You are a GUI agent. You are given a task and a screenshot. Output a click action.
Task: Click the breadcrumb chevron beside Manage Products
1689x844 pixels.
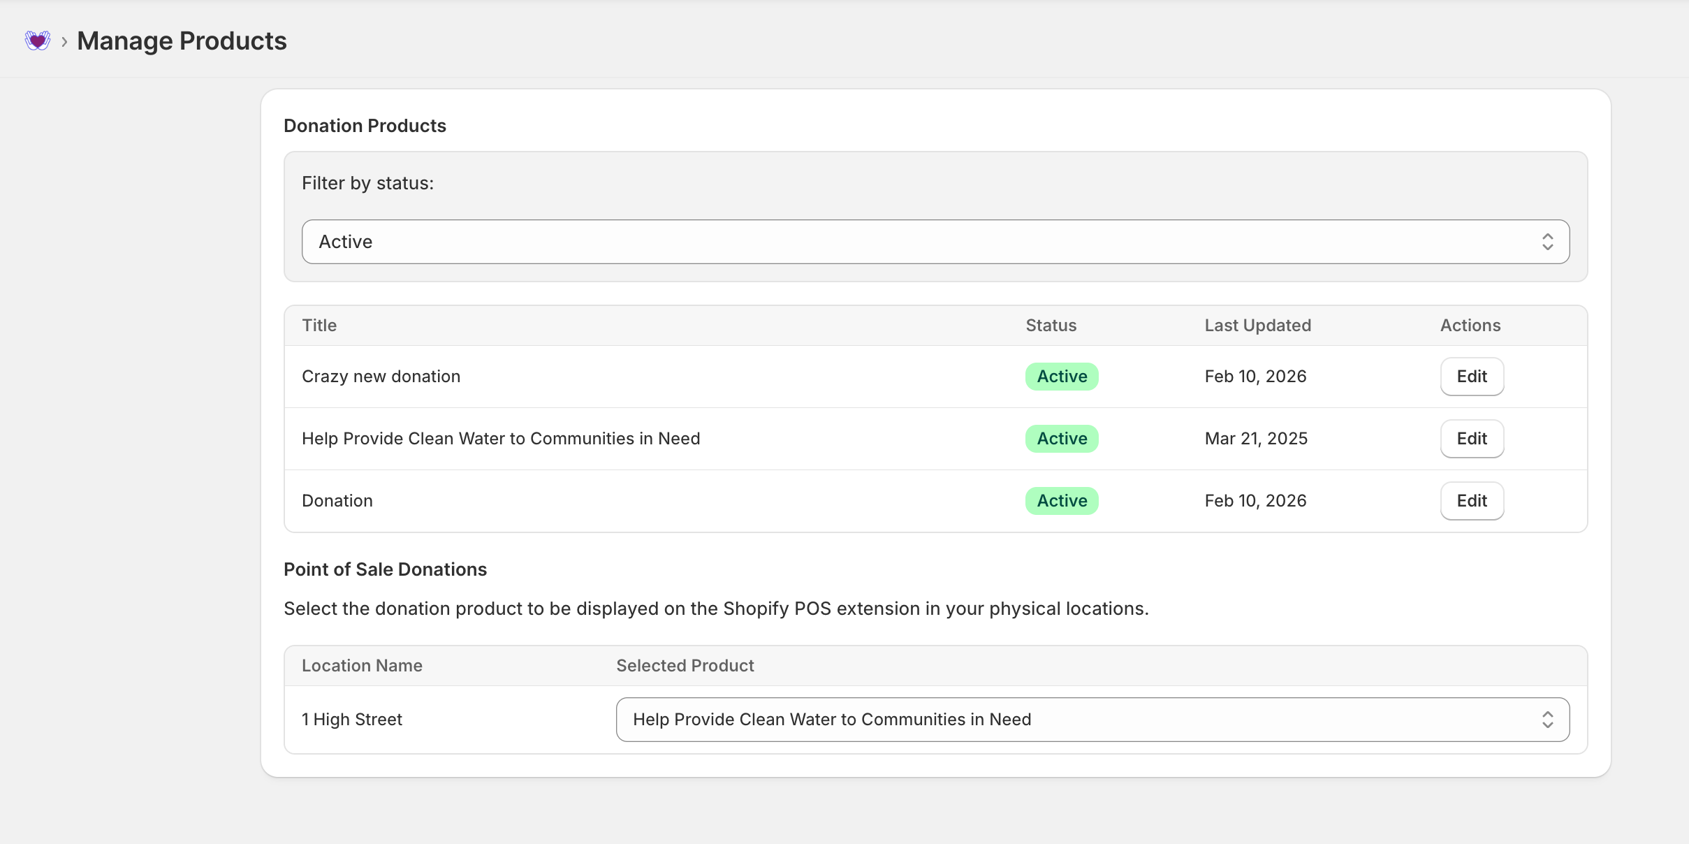tap(64, 42)
